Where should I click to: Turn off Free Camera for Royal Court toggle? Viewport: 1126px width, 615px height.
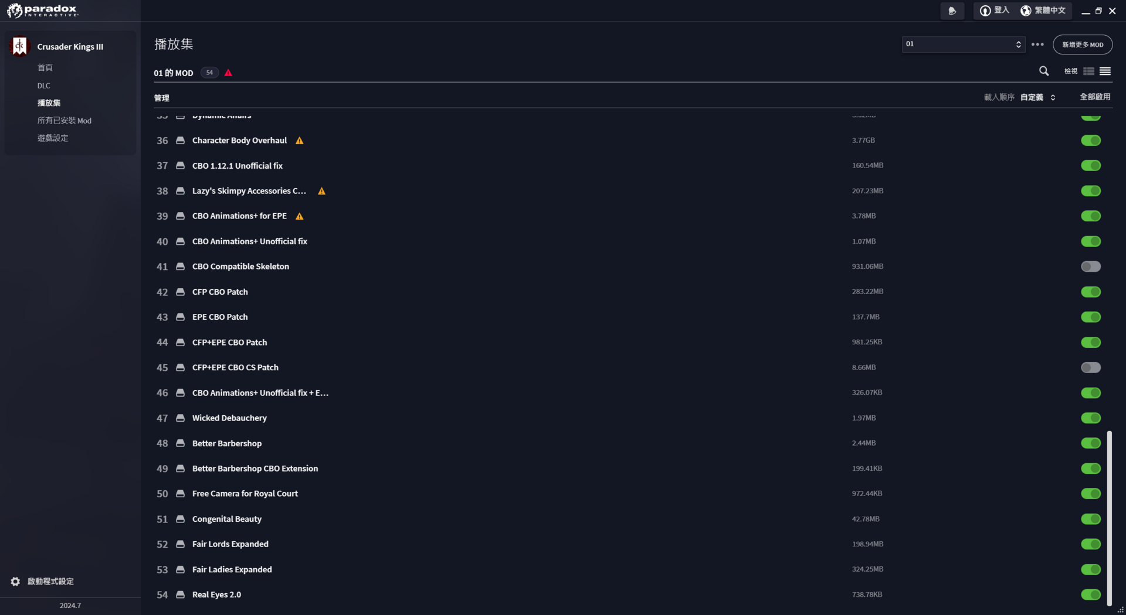coord(1091,494)
